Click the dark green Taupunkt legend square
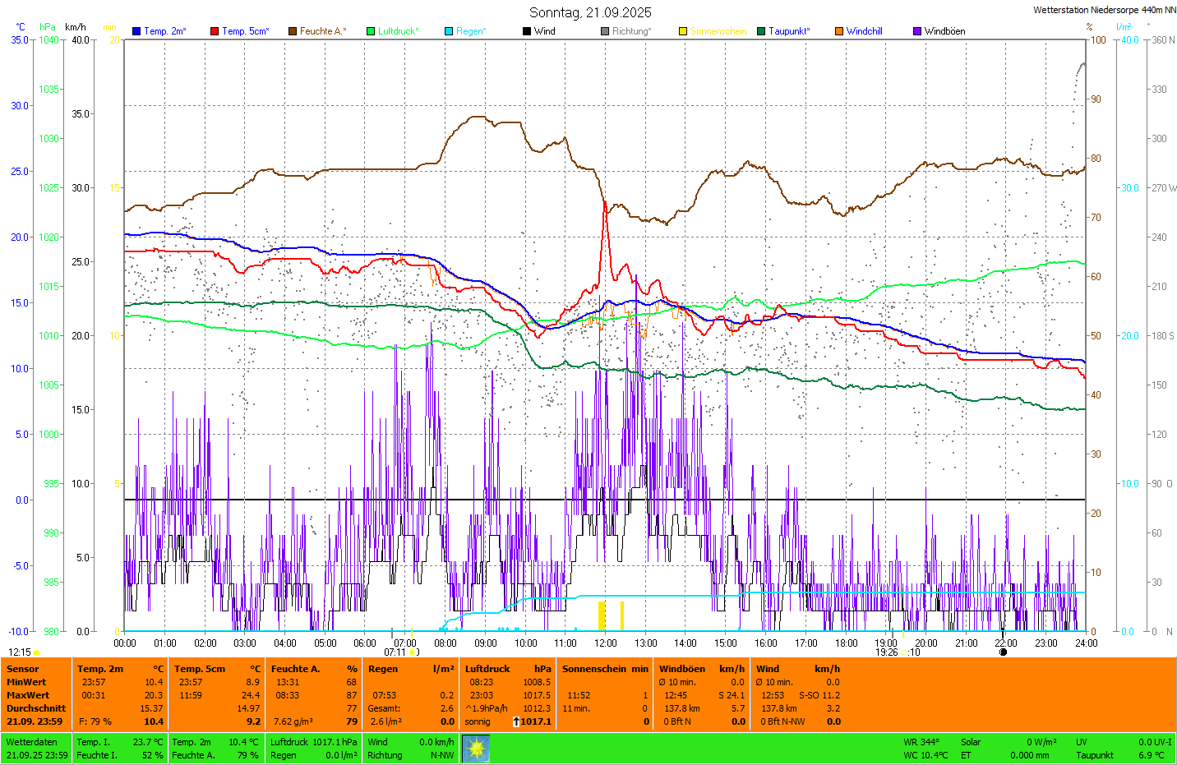 point(761,31)
